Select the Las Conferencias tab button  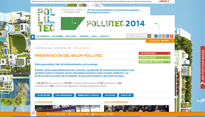64,95
